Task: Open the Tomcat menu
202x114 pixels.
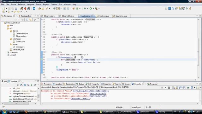Action: [x=54, y=4]
